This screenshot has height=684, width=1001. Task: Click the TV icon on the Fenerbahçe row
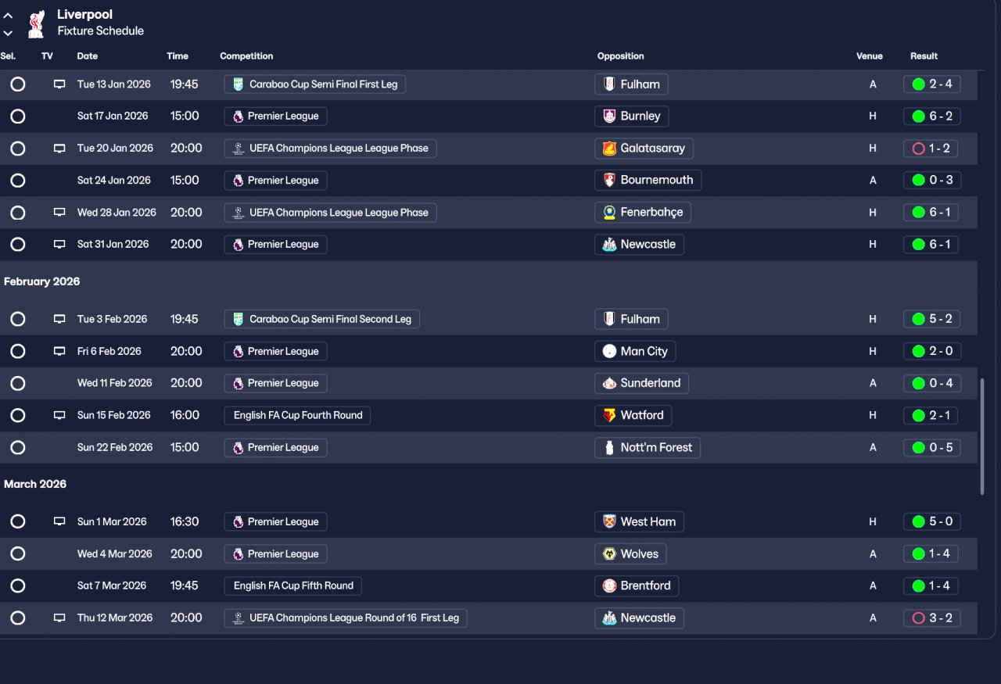coord(59,213)
